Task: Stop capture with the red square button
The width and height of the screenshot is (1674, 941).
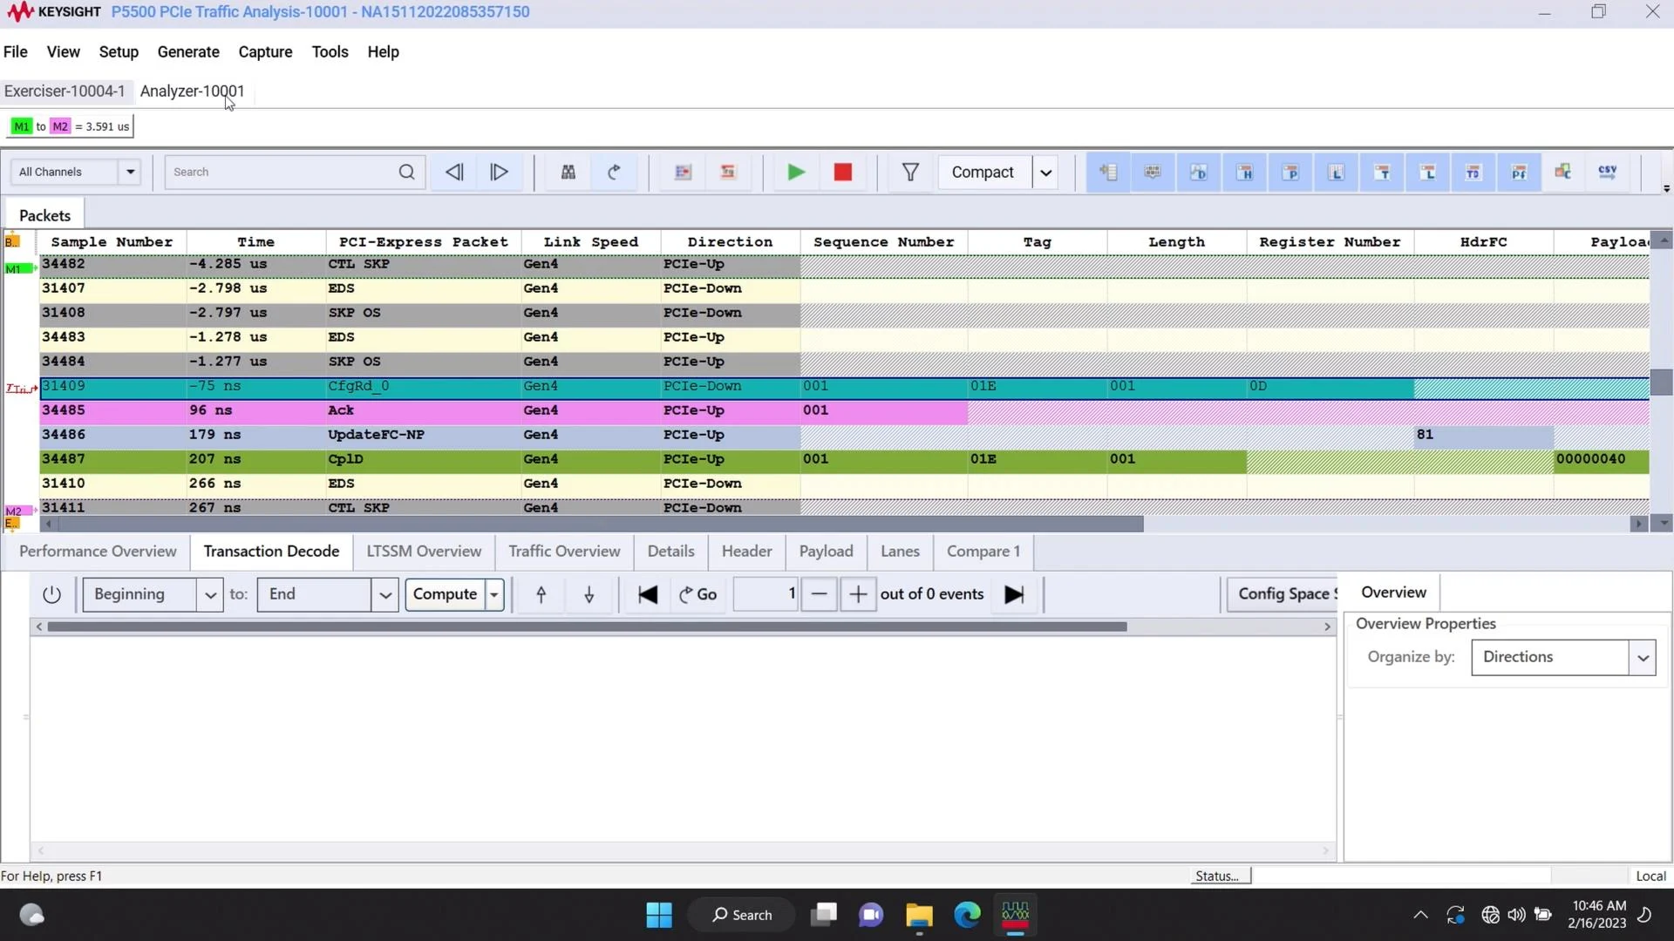Action: point(842,172)
